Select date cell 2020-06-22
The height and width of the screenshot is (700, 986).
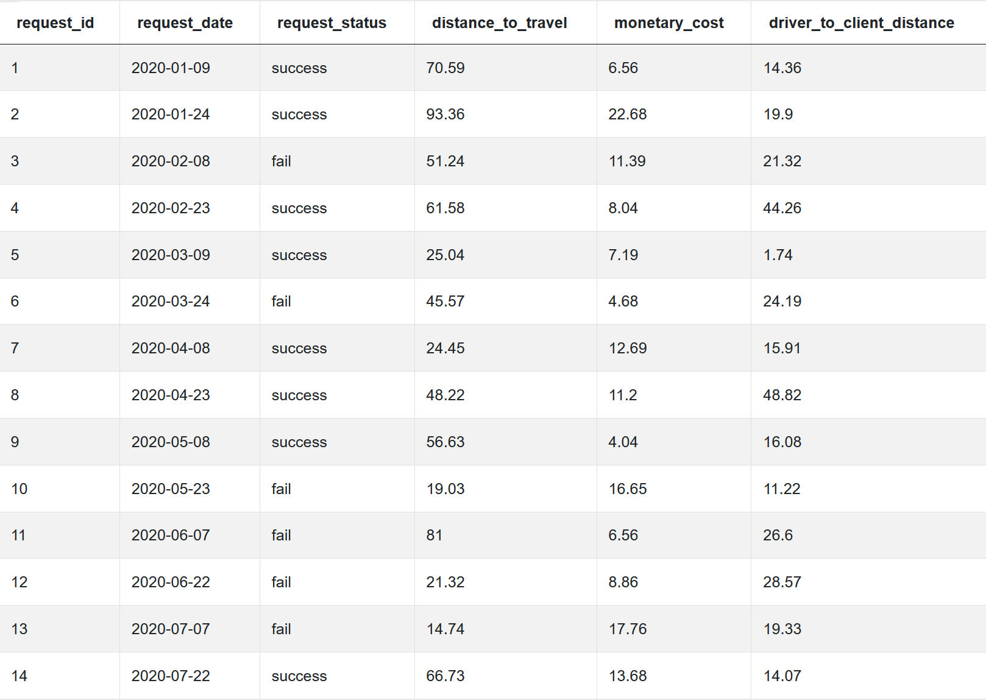[x=171, y=582]
